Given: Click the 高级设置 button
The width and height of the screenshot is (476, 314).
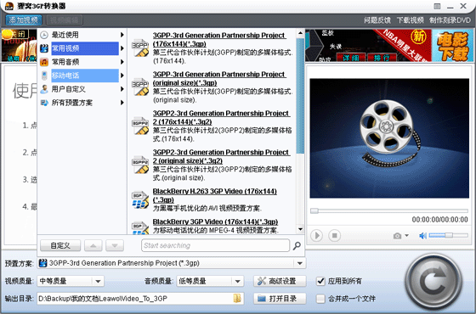Looking at the screenshot, I should (x=280, y=281).
